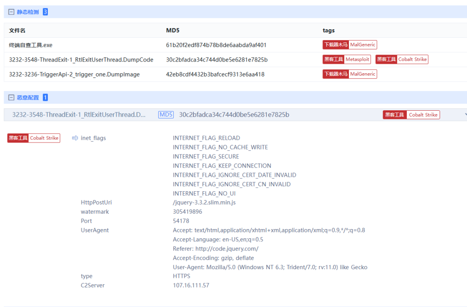This screenshot has height=307, width=467.
Task: Collapse the 静态检测 section icon
Action: coord(11,12)
